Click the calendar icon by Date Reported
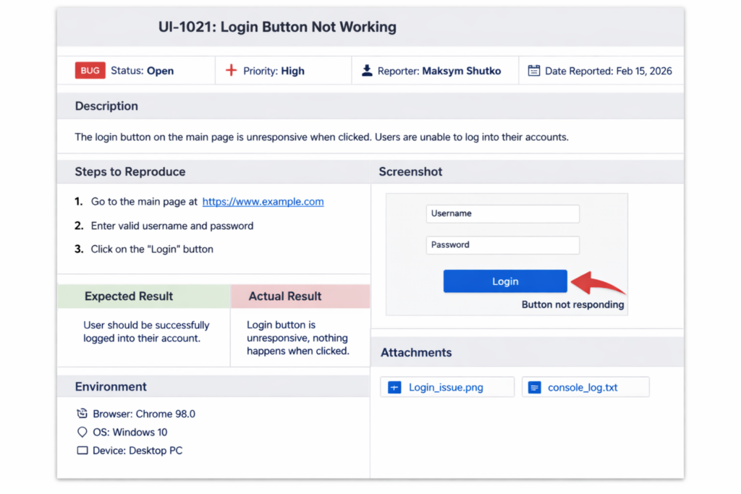 [x=533, y=70]
